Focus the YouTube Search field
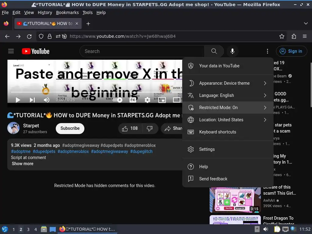Viewport: 312px width, 234px height. (x=142, y=51)
